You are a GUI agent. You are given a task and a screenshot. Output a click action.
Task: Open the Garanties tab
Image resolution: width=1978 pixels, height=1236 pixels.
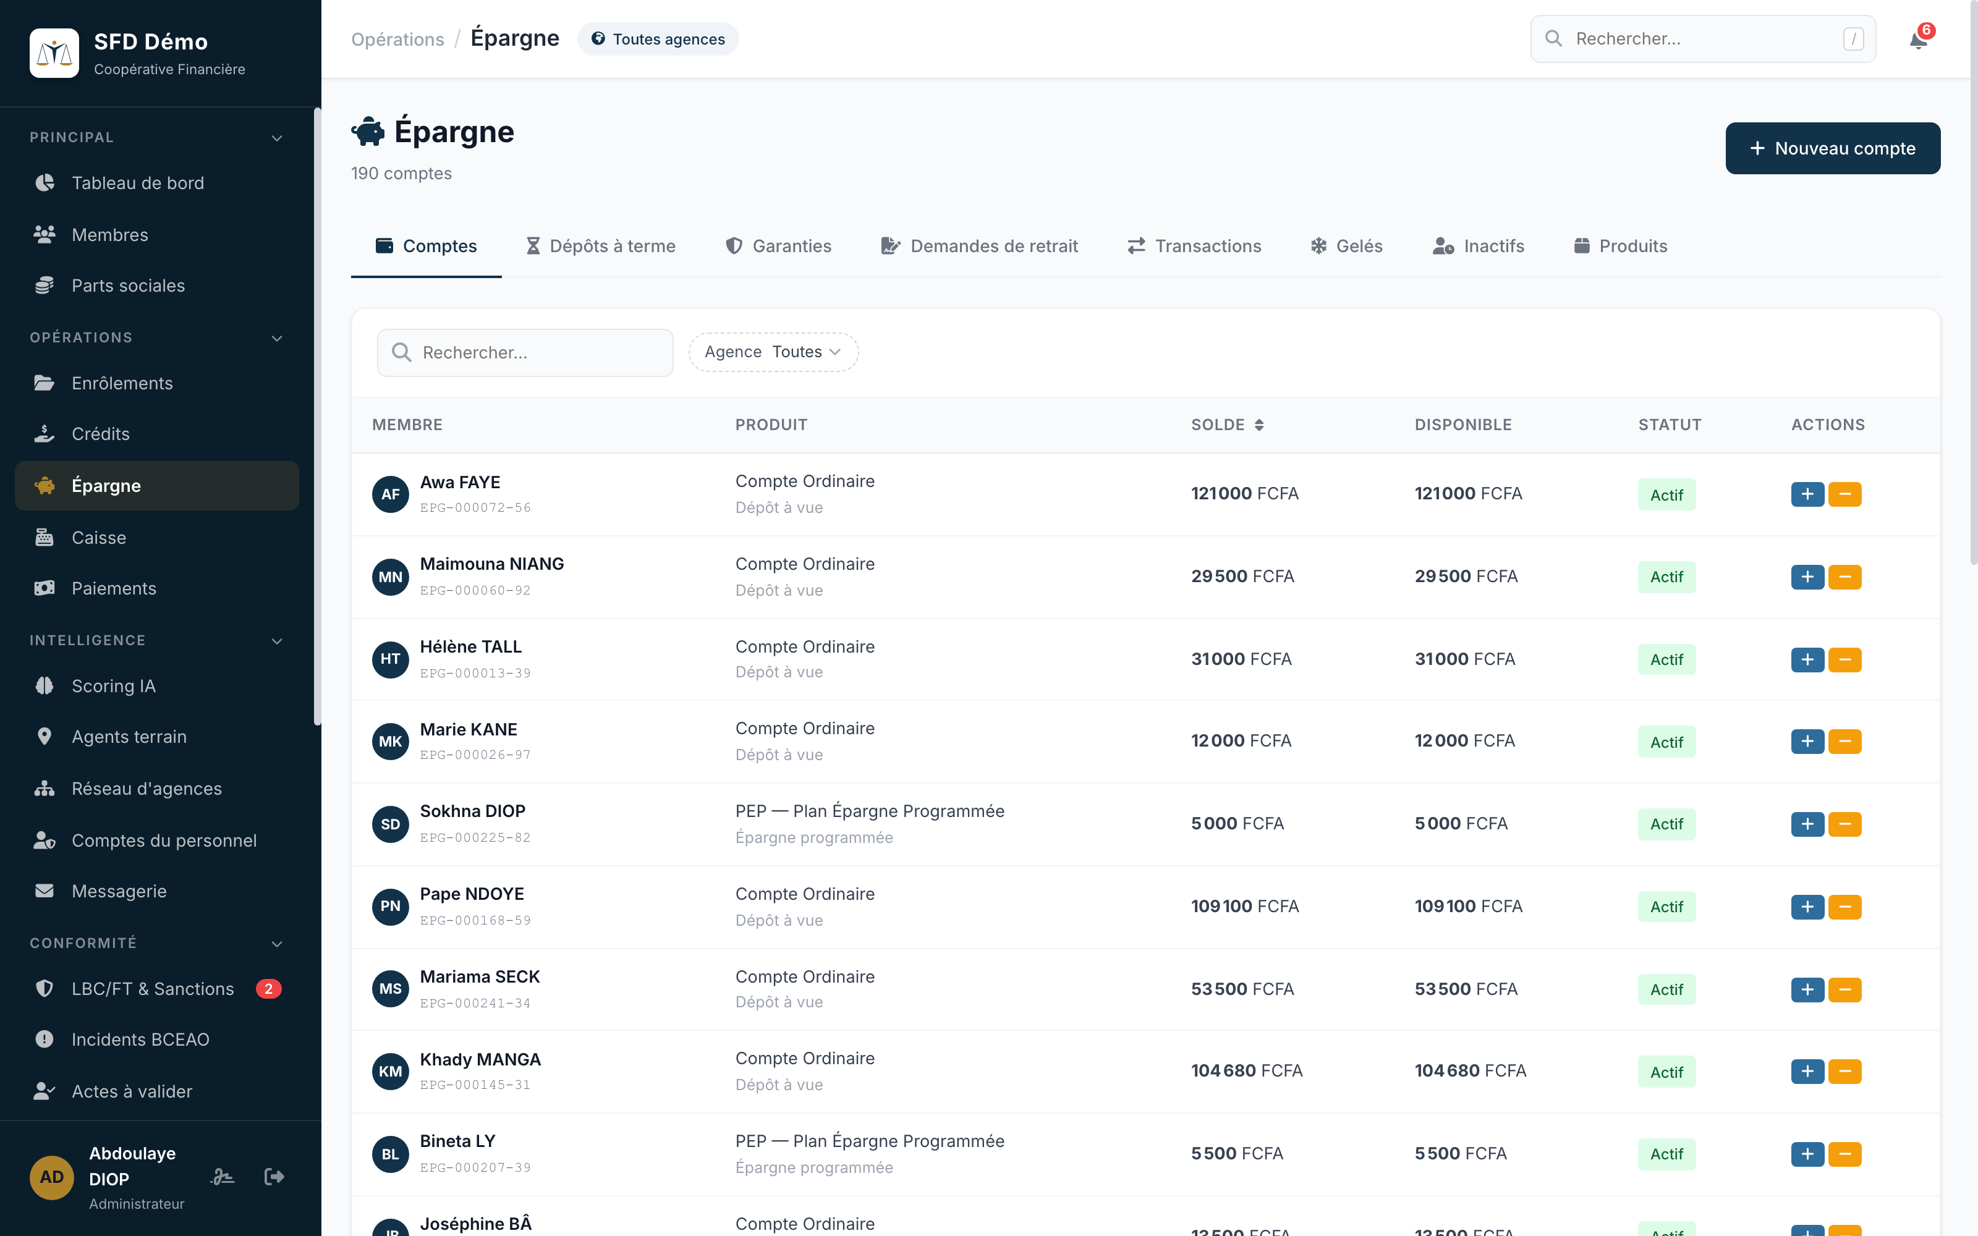pos(778,246)
